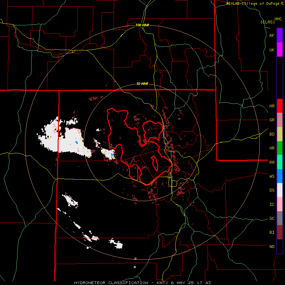Select the BD yellow legend swatch
The height and width of the screenshot is (285, 285).
point(280,134)
